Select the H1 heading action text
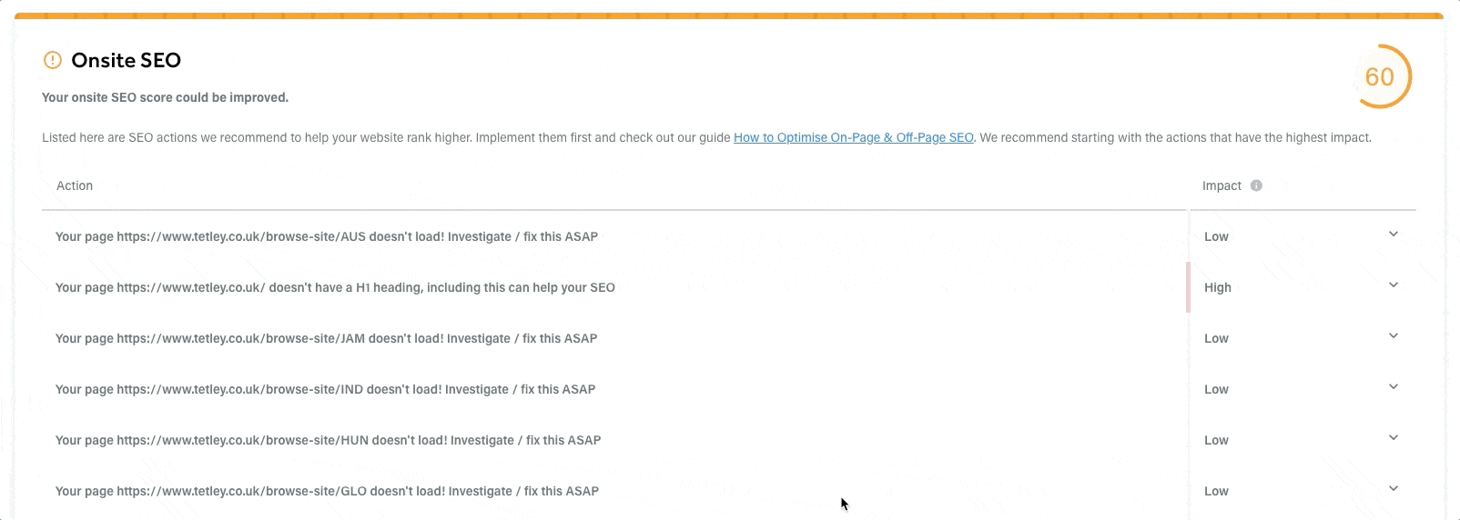Screen dimensions: 1460x520 335,287
